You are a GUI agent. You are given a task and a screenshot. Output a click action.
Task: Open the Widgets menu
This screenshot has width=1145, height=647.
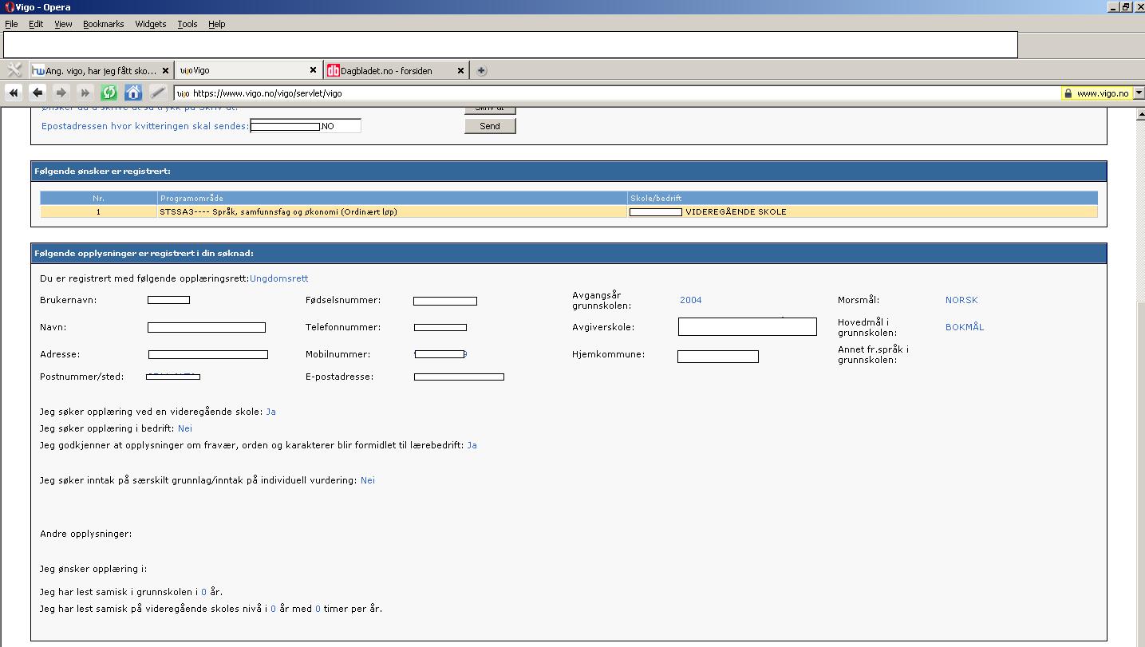point(151,24)
